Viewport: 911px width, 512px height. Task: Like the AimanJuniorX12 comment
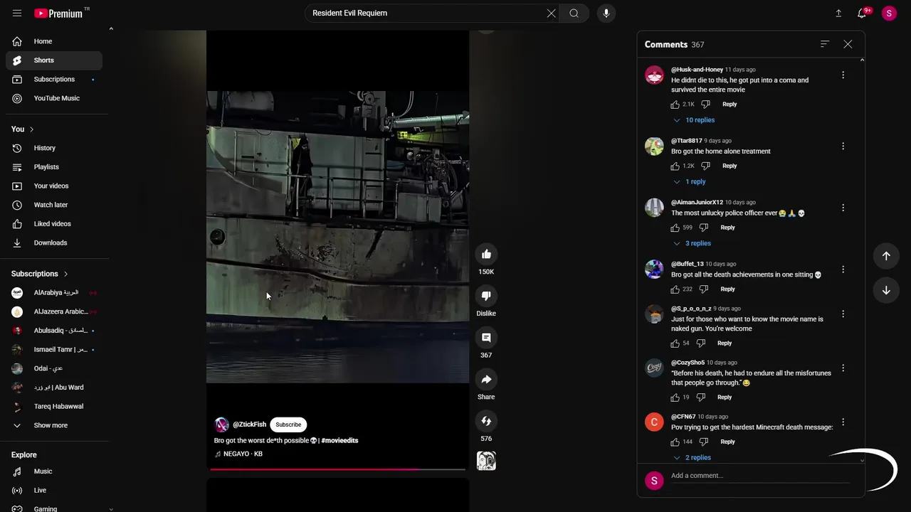coord(675,228)
